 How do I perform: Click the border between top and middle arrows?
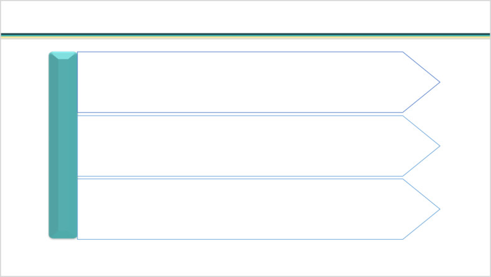(x=240, y=114)
